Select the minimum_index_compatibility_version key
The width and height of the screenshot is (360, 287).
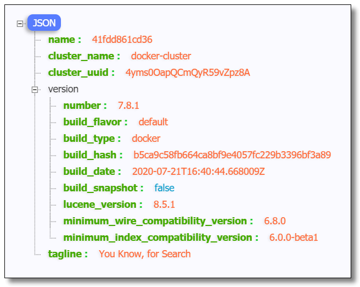click(x=157, y=238)
